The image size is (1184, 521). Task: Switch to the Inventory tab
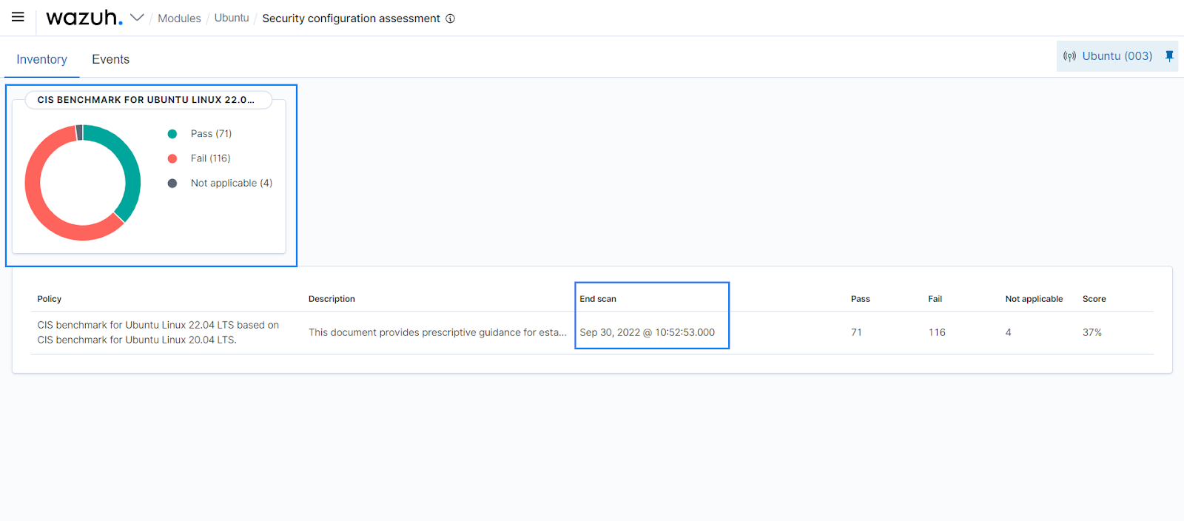41,59
